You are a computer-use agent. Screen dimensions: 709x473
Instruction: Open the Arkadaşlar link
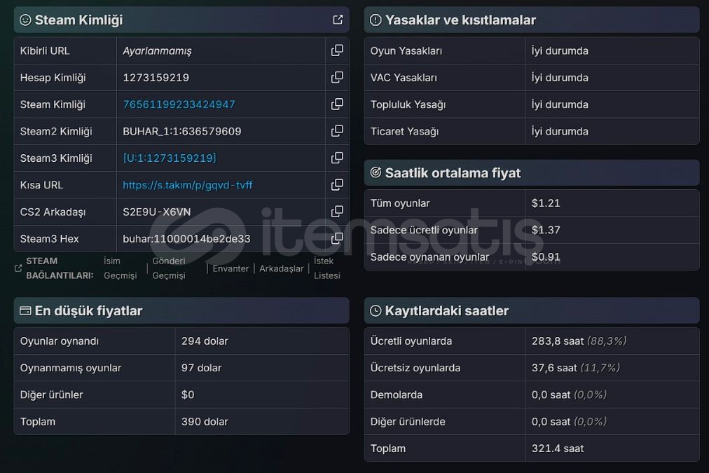(x=281, y=268)
